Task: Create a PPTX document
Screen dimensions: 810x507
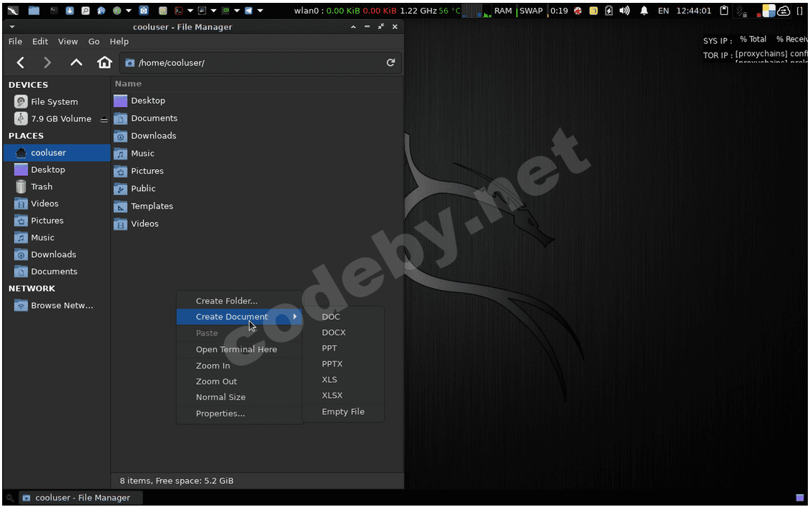Action: tap(344, 363)
